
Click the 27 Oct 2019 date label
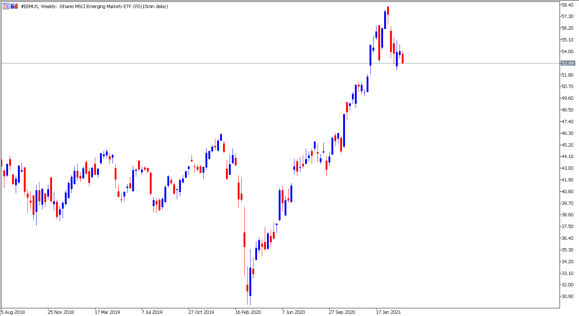(x=201, y=312)
